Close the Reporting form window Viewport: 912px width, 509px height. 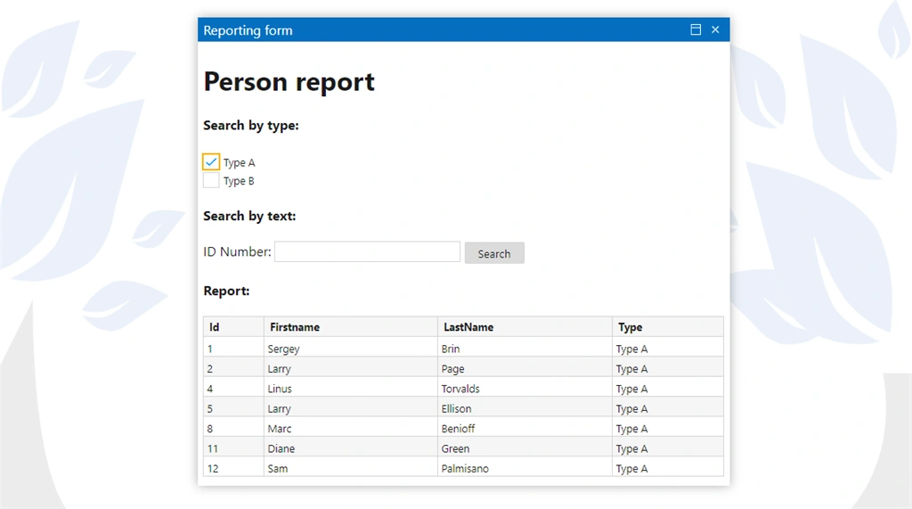click(x=715, y=29)
